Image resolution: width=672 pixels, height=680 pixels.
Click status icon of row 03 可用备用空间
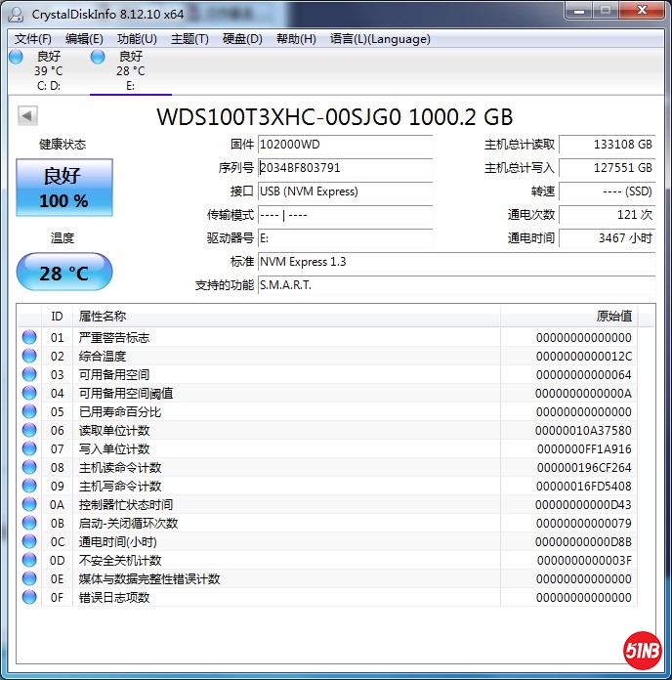pyautogui.click(x=29, y=374)
